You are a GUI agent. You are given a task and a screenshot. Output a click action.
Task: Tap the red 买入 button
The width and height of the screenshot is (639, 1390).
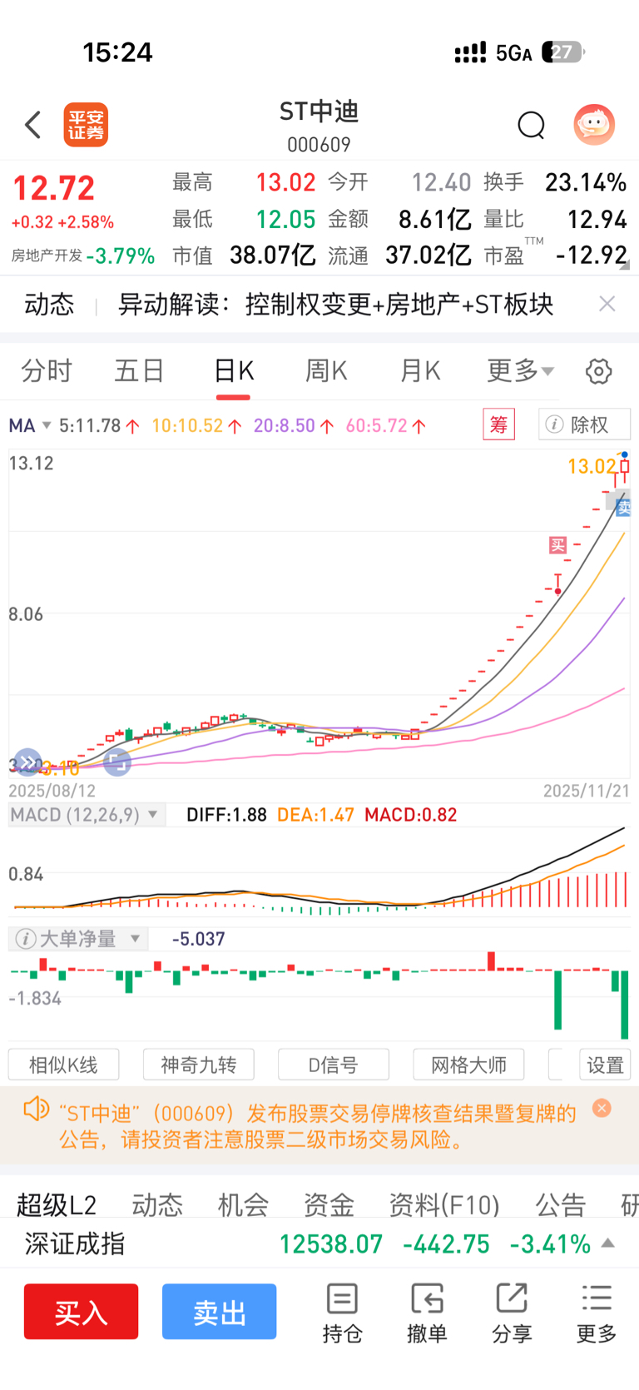click(x=81, y=1312)
